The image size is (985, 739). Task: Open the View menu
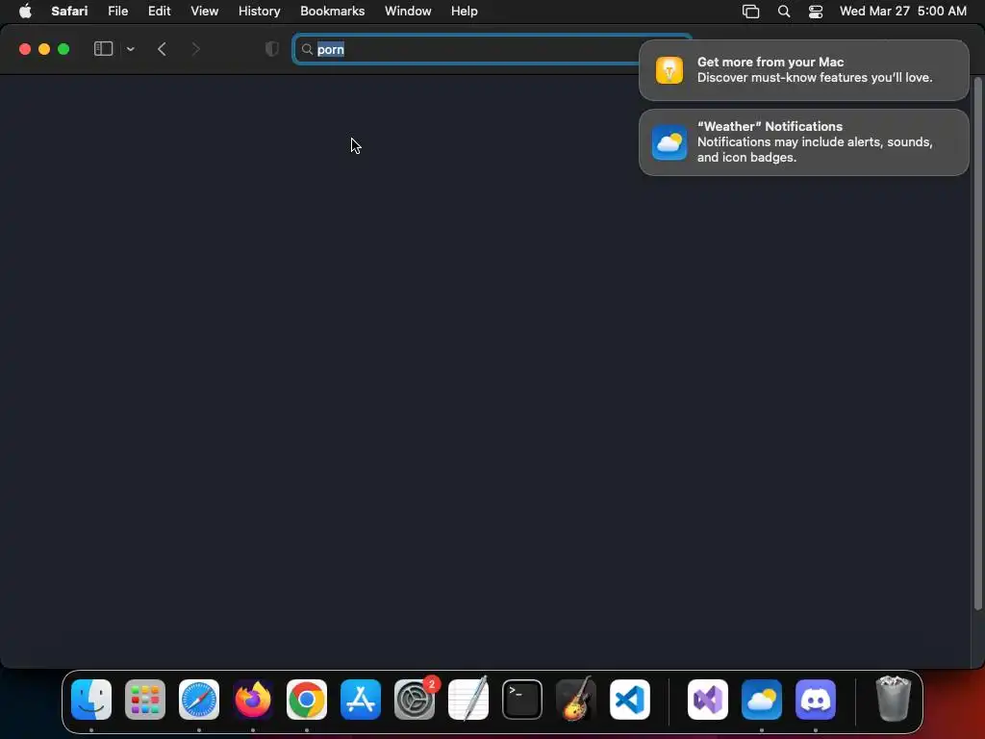click(x=204, y=11)
